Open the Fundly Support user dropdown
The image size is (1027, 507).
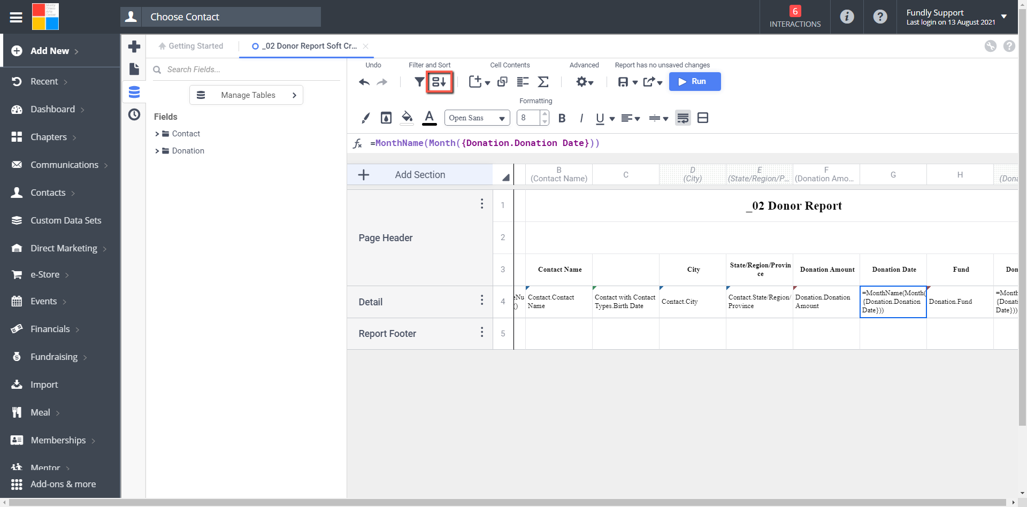1004,17
